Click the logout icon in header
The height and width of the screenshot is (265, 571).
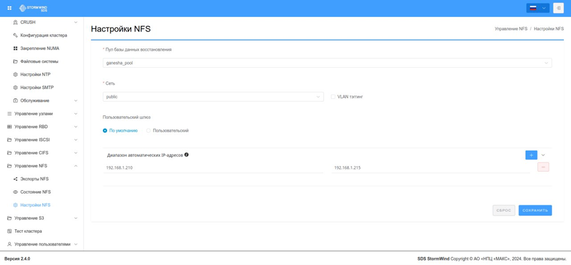coord(559,8)
